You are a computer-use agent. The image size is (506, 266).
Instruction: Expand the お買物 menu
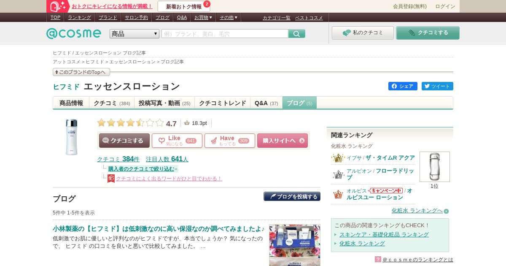tap(203, 17)
